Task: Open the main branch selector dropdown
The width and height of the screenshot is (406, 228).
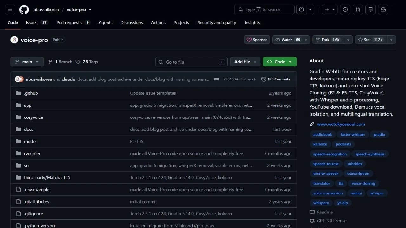Action: 27,62
